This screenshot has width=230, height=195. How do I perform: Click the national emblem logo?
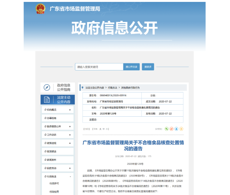[40, 9]
